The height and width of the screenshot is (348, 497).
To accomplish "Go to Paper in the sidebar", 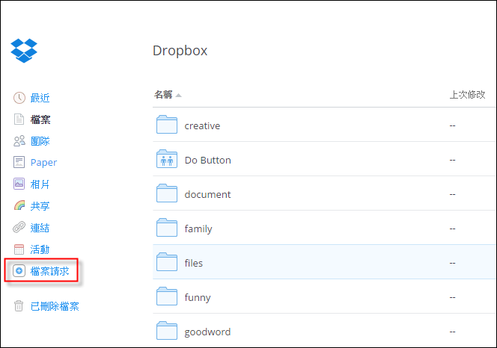I will click(x=43, y=163).
